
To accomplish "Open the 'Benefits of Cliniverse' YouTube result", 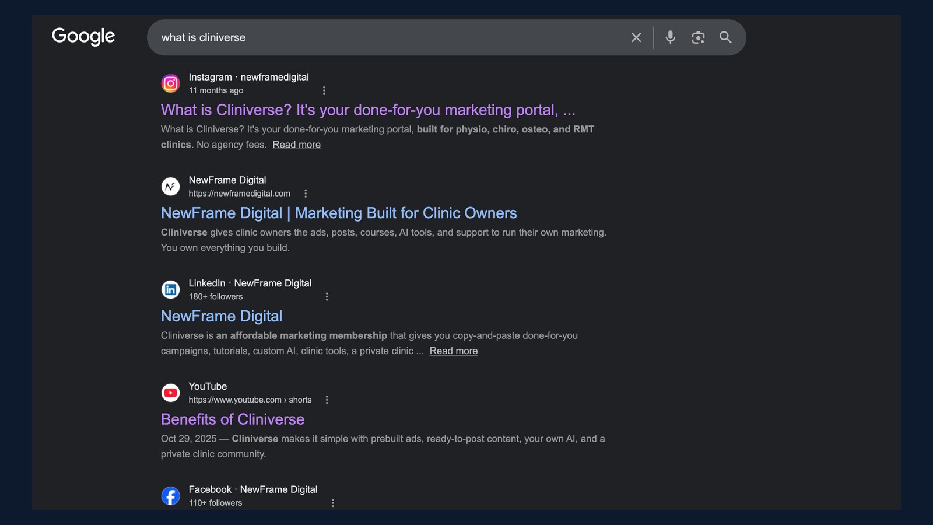I will coord(233,419).
